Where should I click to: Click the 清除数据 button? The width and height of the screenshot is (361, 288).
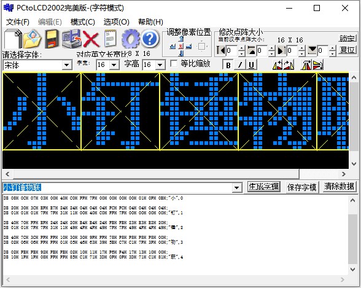click(x=339, y=187)
